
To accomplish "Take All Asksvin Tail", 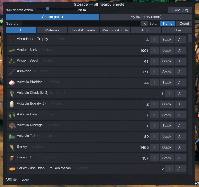I will click(180, 136).
